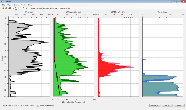Print the current log graphs
Image resolution: width=186 pixels, height=110 pixels.
pos(9,8)
